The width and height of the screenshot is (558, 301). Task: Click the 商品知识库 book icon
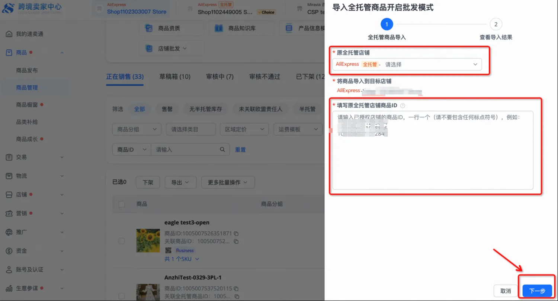219,28
